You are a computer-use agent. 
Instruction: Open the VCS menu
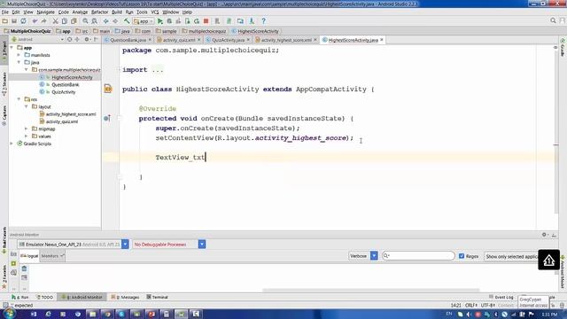[155, 12]
